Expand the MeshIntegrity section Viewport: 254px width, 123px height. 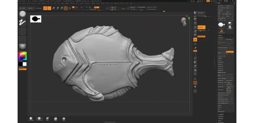pos(221,112)
